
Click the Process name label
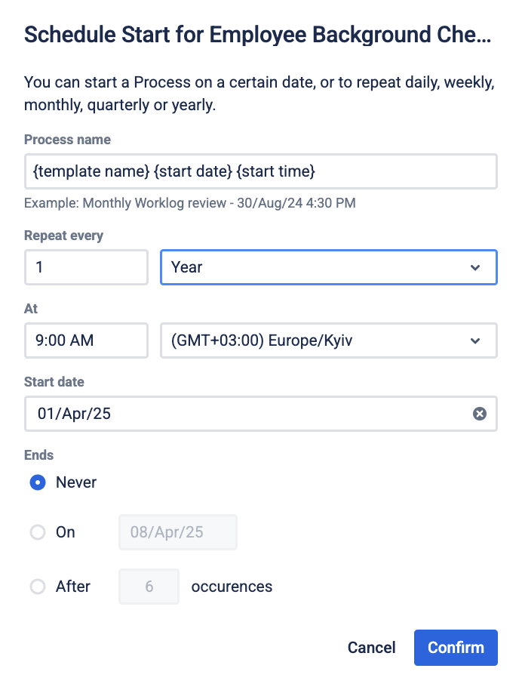tap(67, 140)
